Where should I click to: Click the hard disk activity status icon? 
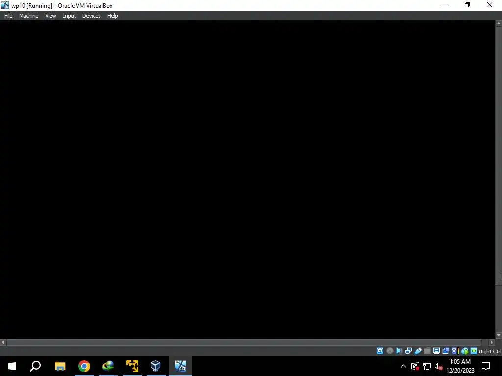click(x=380, y=351)
